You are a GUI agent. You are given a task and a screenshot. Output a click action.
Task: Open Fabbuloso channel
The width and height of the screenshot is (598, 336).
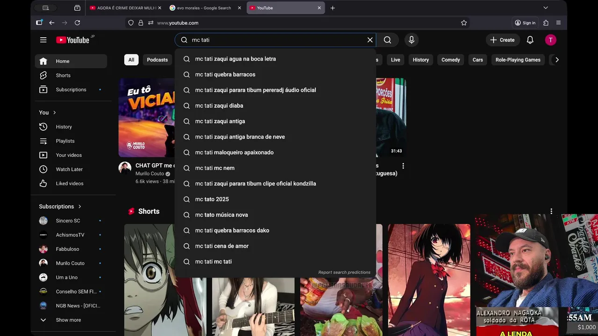[71, 249]
